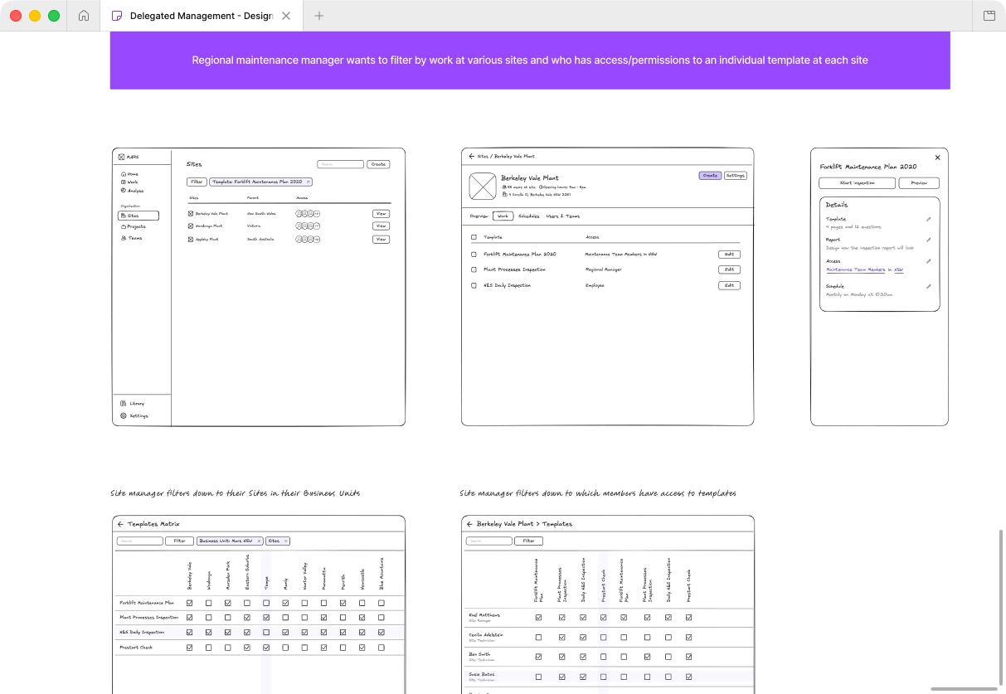Close the Delegated Management tab
Screen dimensions: 1006x694
286,16
